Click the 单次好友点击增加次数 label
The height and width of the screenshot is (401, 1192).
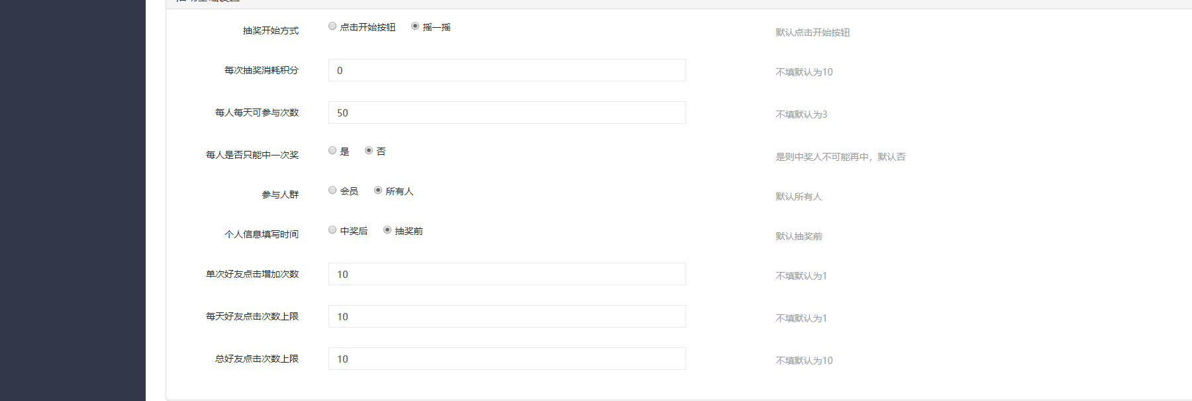(x=252, y=274)
